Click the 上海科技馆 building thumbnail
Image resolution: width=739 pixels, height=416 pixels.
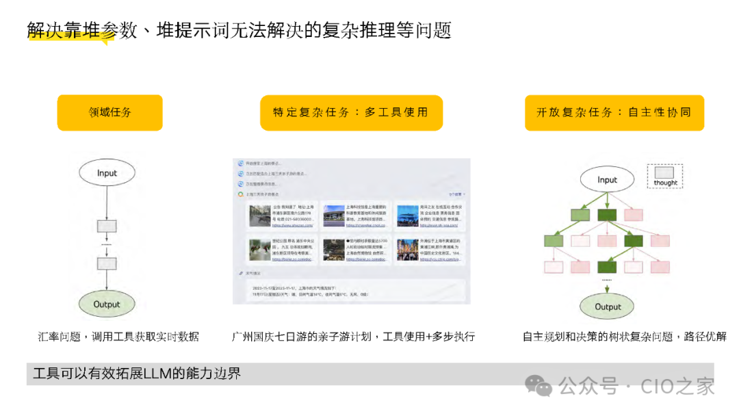[334, 216]
